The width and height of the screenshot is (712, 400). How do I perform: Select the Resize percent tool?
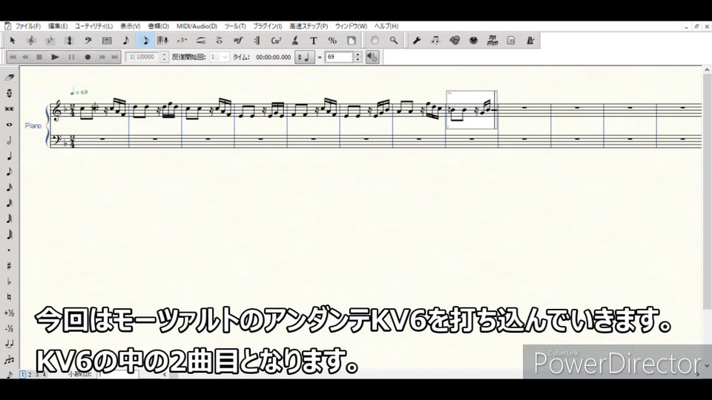click(x=332, y=41)
